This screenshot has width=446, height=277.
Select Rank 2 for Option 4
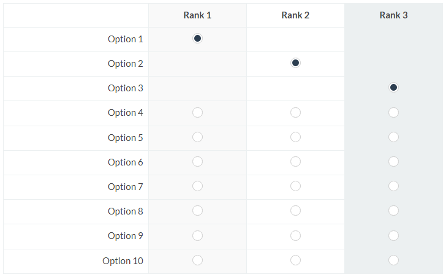[x=295, y=113]
